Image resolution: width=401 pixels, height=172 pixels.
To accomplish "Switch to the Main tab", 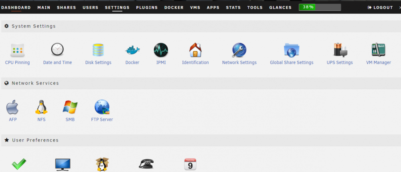I will coord(44,8).
